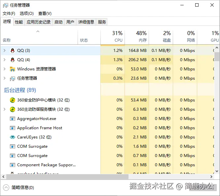Click the vertical scrollbar thumb
This screenshot has width=220, height=196.
217,57
